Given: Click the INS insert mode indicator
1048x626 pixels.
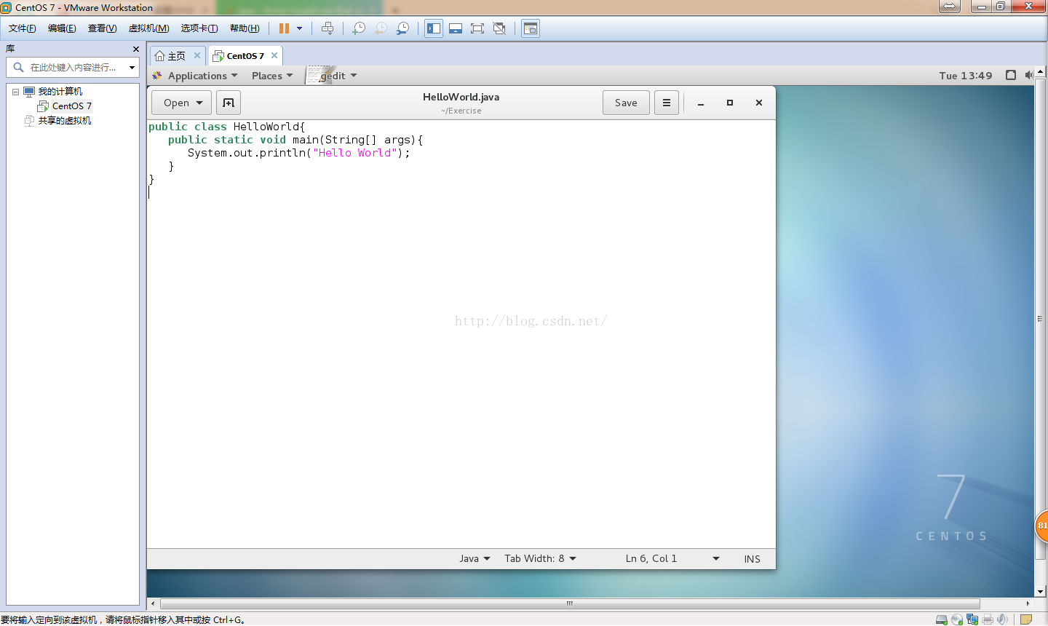Looking at the screenshot, I should [752, 559].
